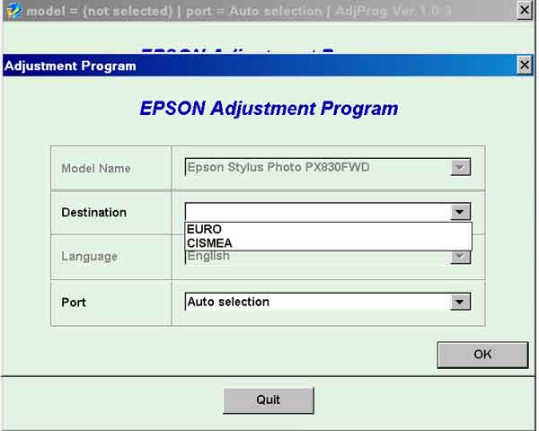This screenshot has width=539, height=431.
Task: Click the Language label
Action: point(89,257)
